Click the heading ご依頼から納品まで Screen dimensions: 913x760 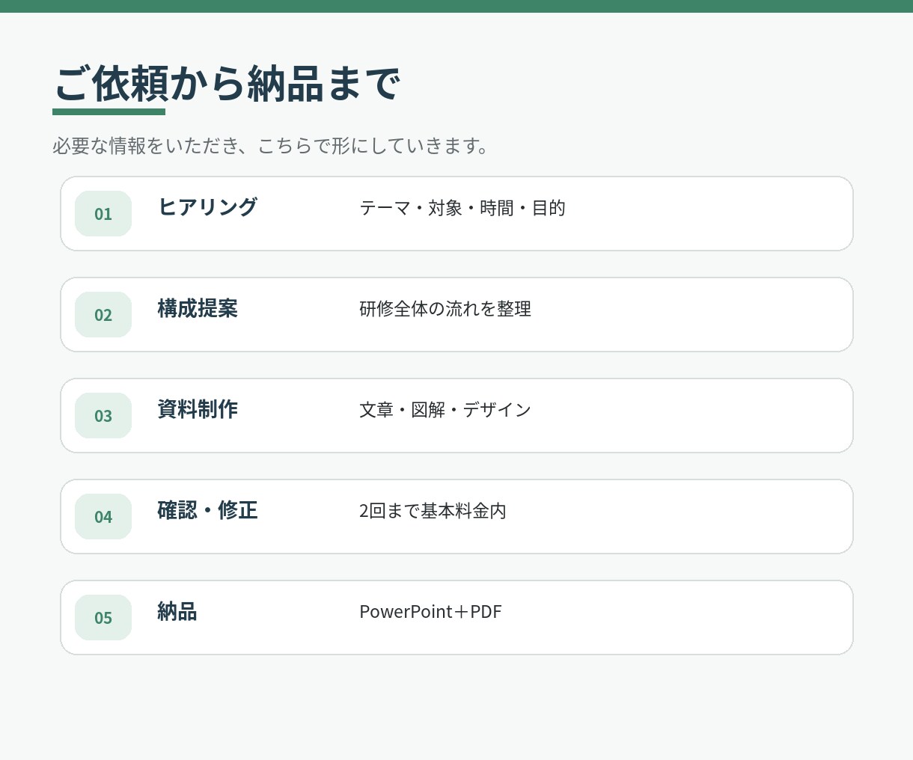[x=228, y=83]
